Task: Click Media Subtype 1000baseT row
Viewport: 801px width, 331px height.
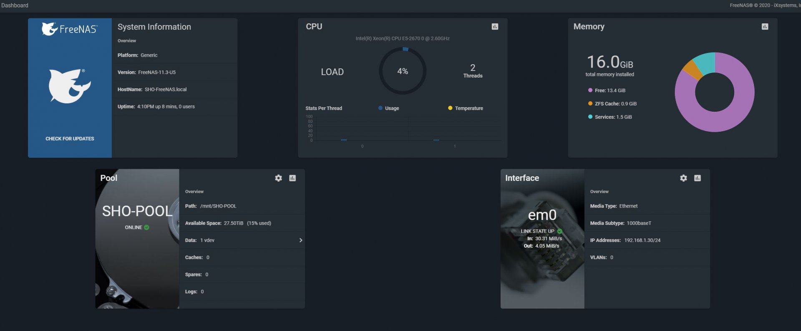Action: (647, 223)
